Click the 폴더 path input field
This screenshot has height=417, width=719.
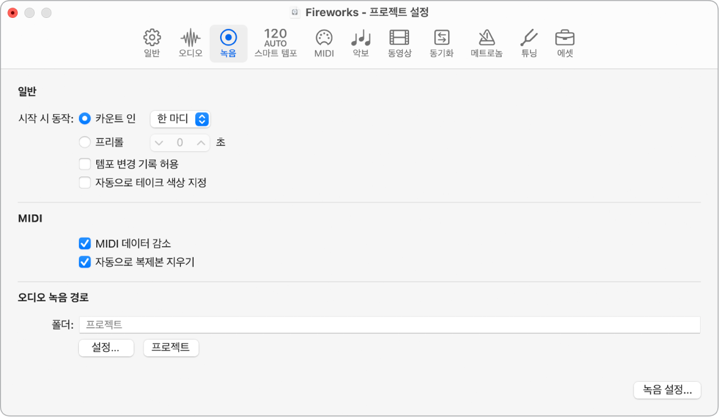point(389,325)
